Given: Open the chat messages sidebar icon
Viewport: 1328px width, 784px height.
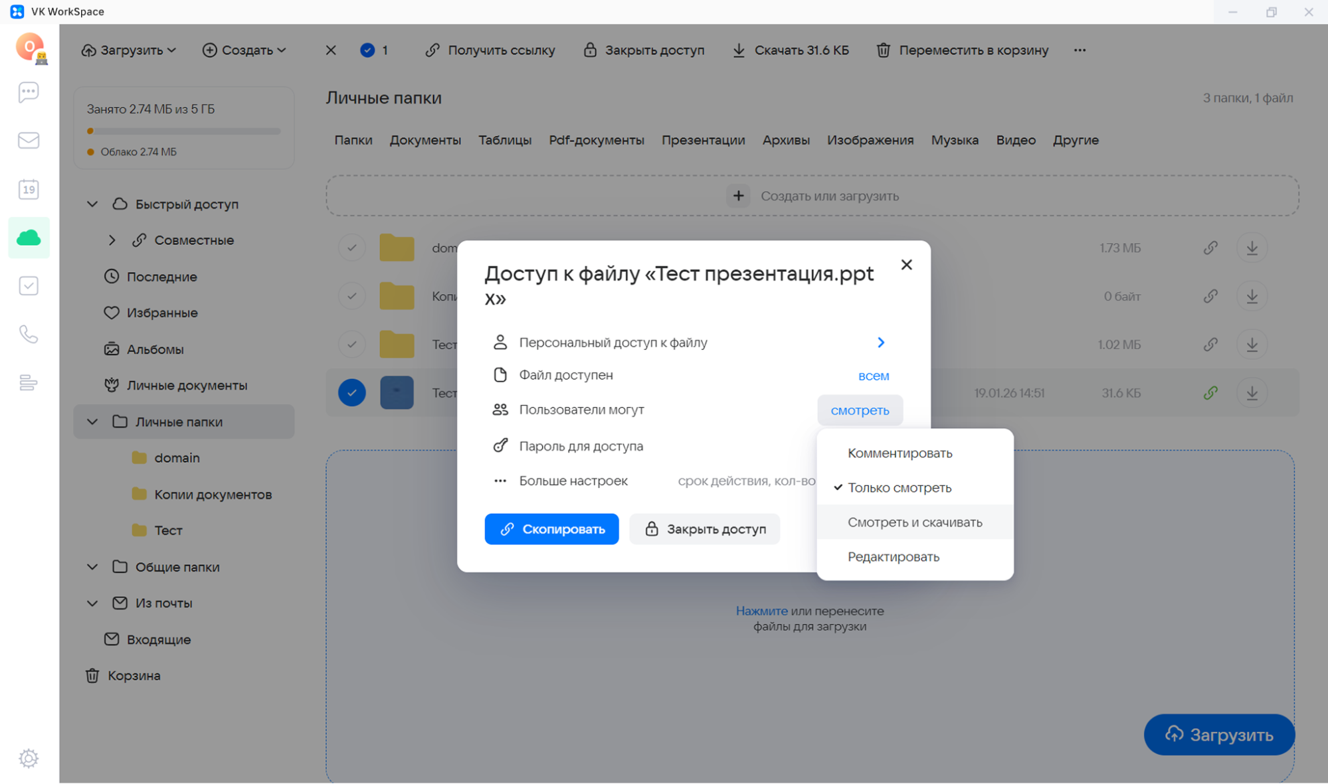Looking at the screenshot, I should tap(29, 92).
